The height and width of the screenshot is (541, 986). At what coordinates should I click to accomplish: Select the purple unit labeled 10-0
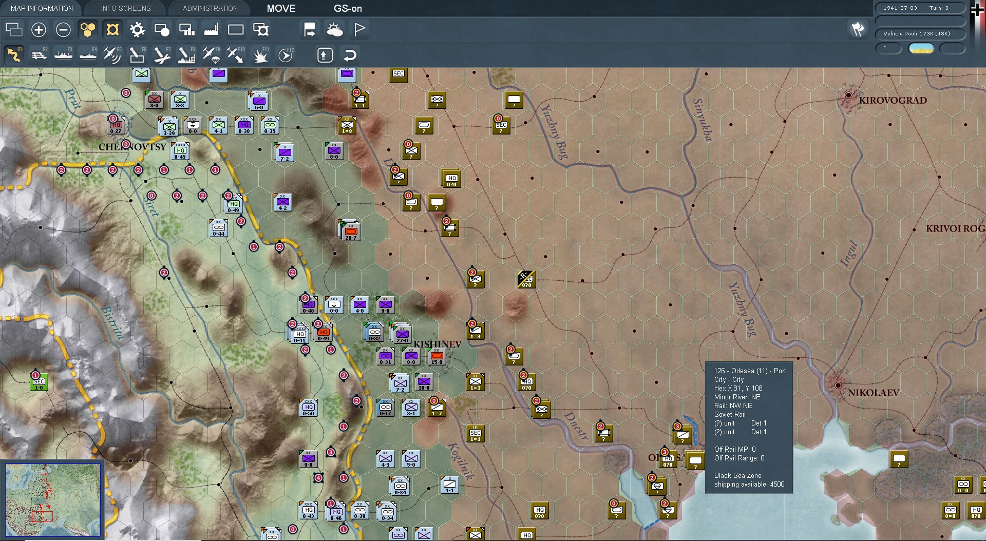point(424,381)
